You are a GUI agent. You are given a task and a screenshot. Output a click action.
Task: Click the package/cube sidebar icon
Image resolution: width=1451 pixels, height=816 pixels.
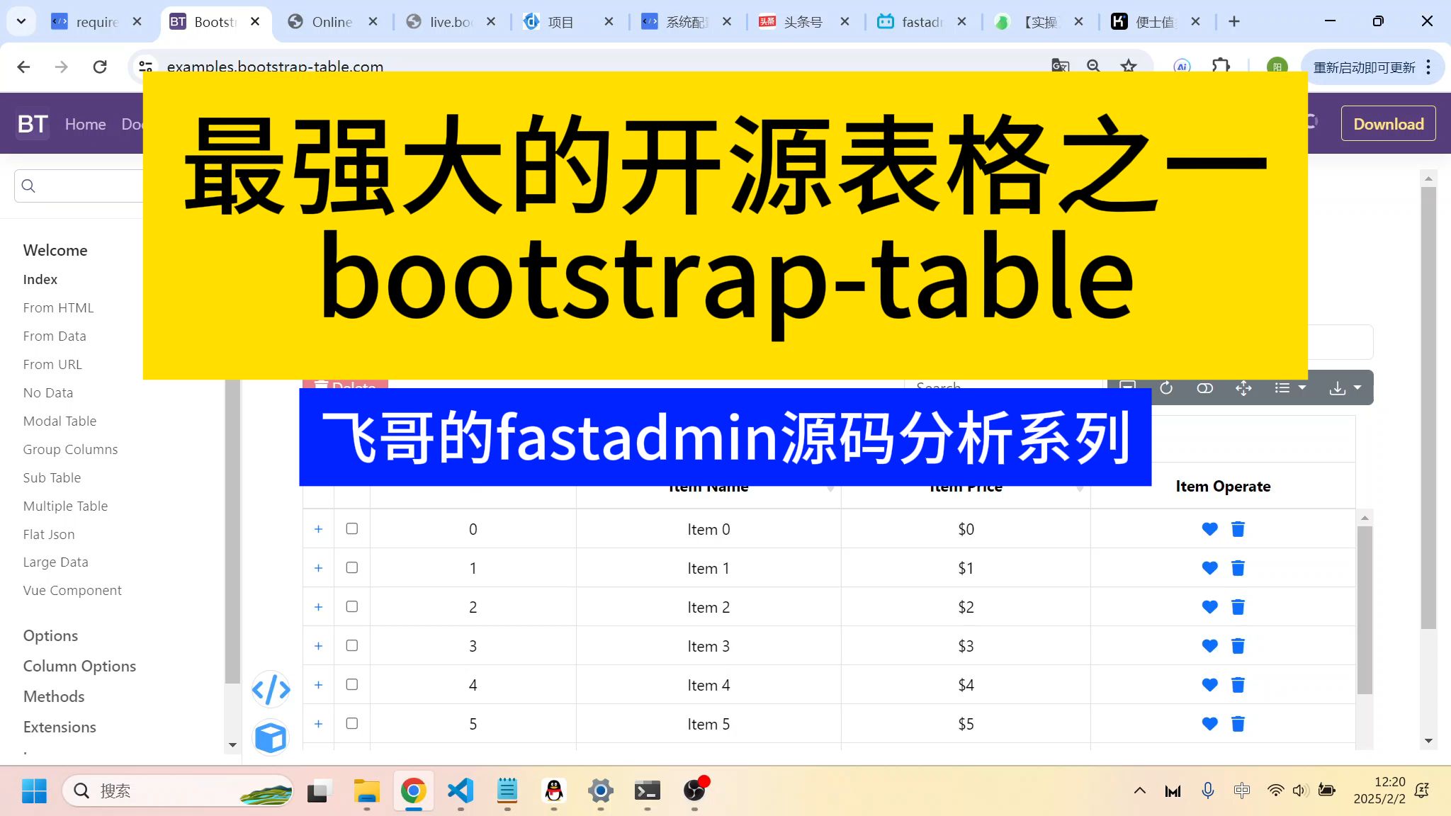click(271, 737)
